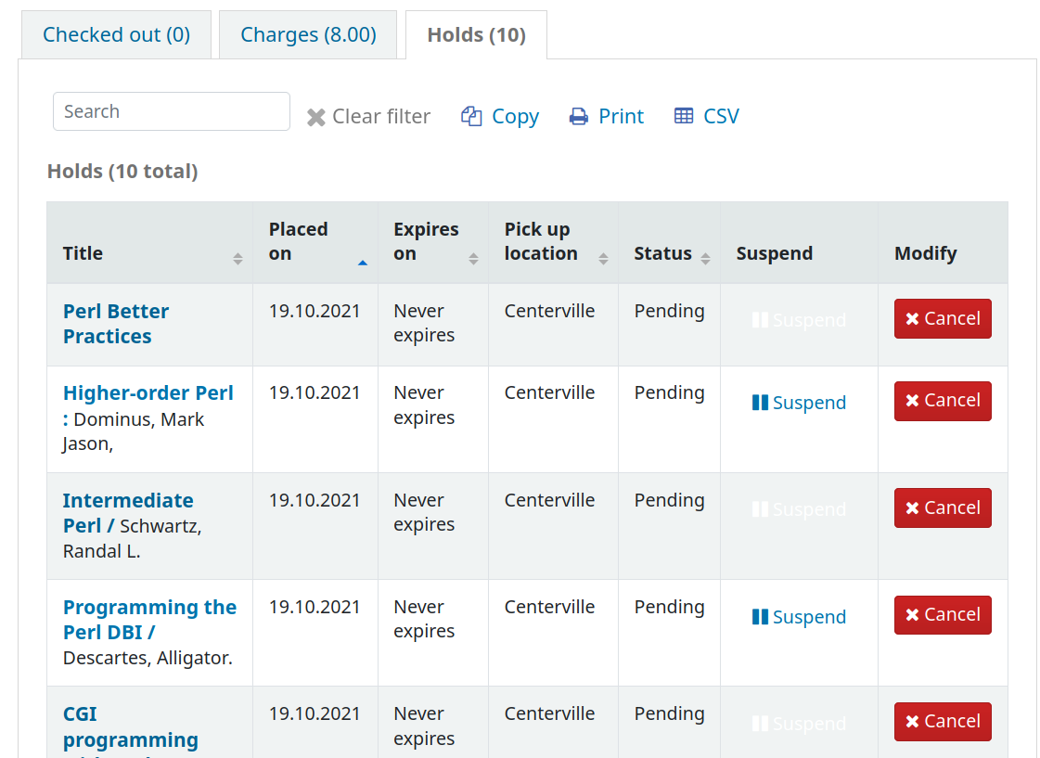Export holds table as CSV
Screen dimensions: 1040x758
coord(706,117)
